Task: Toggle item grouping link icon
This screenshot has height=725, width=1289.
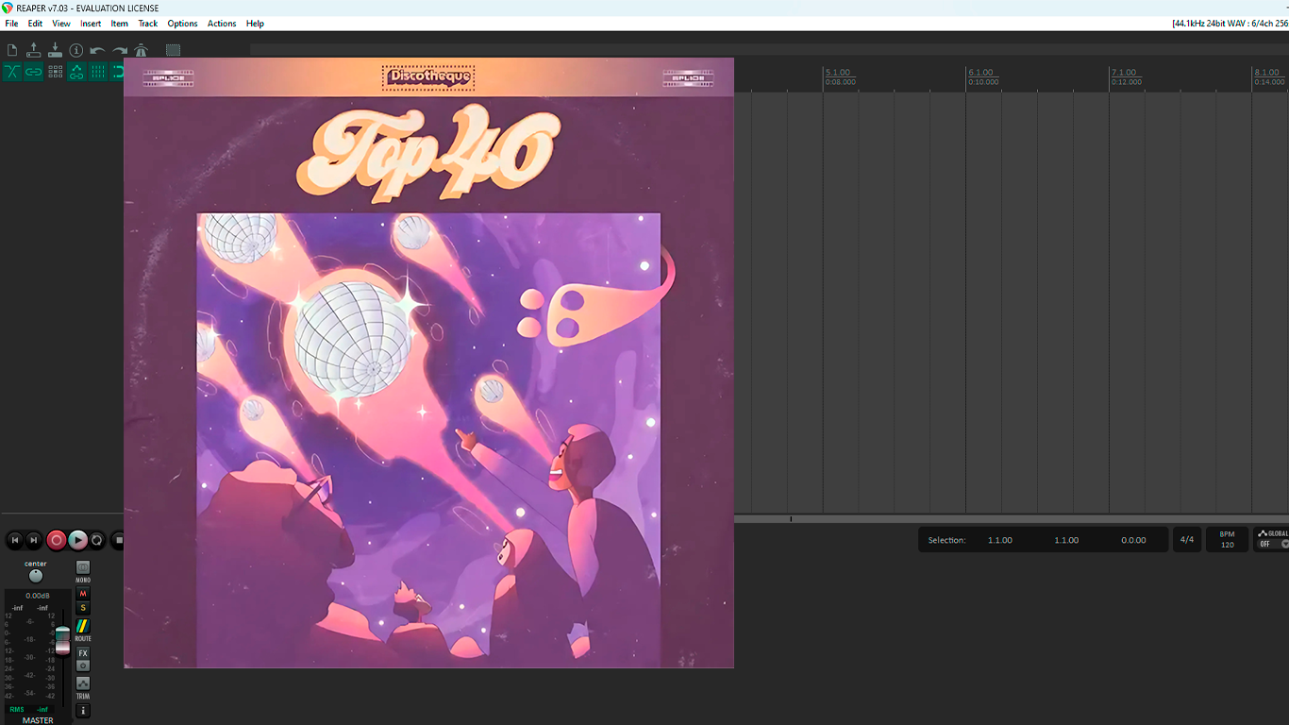Action: (34, 72)
